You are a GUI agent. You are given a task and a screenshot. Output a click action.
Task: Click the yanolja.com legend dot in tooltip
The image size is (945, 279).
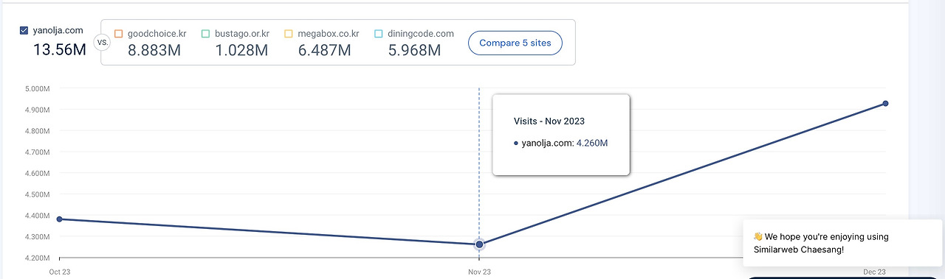coord(516,143)
